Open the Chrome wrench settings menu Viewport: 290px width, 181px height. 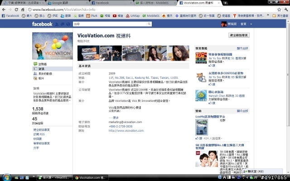[x=286, y=10]
